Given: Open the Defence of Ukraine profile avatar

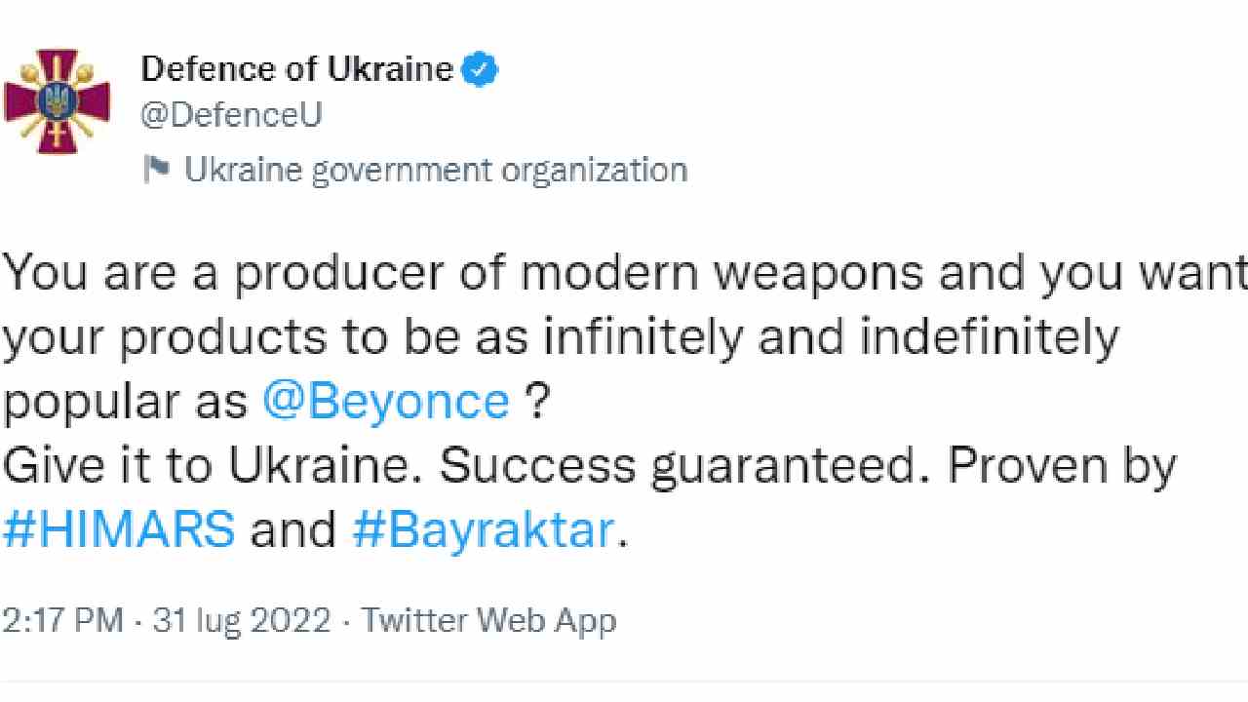Looking at the screenshot, I should click(x=57, y=101).
